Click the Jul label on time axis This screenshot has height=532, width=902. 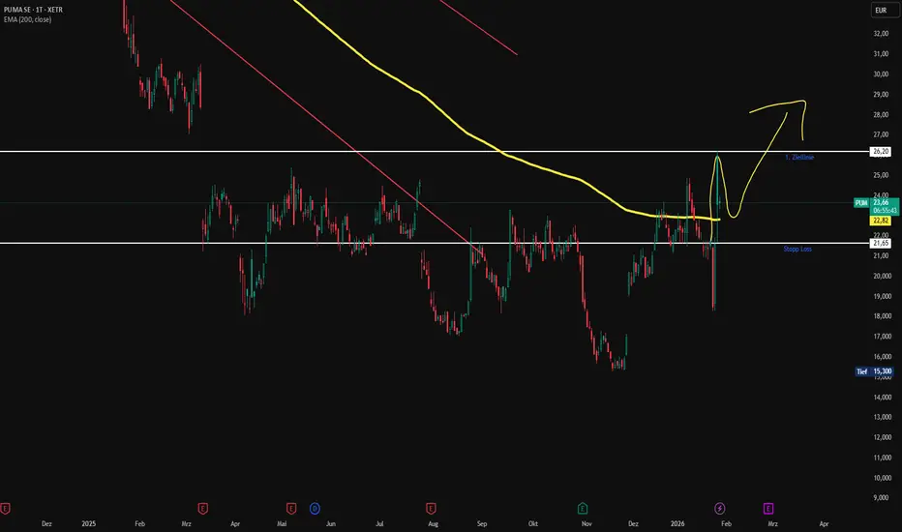point(379,524)
